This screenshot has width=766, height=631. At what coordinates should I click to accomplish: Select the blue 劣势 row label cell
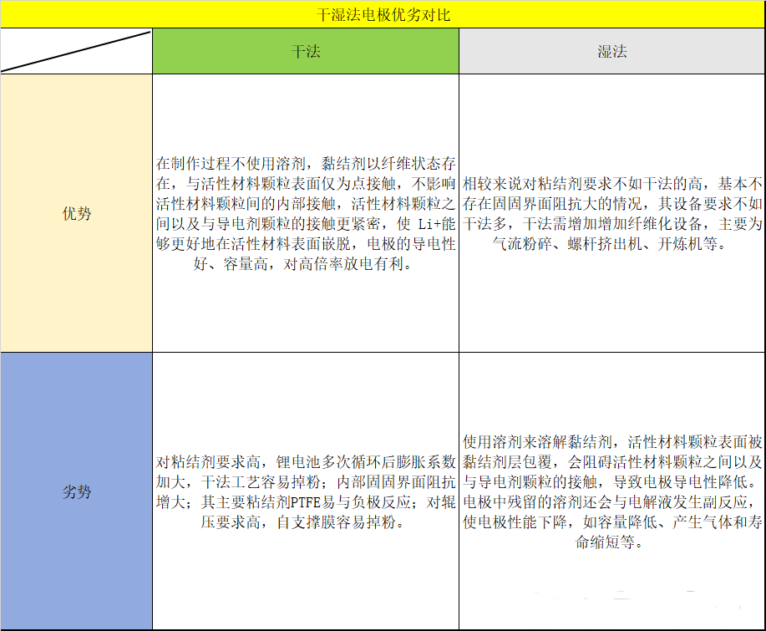tap(76, 491)
